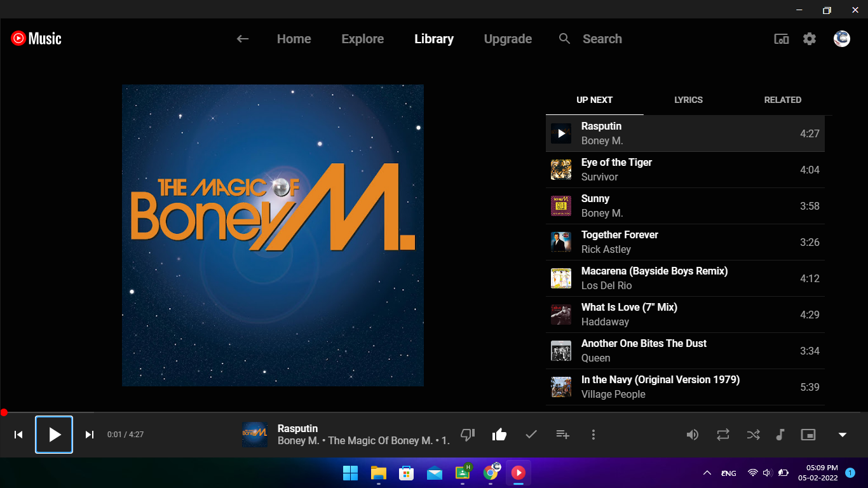Open YouTube Music settings gear
This screenshot has height=488, width=868.
(x=810, y=39)
